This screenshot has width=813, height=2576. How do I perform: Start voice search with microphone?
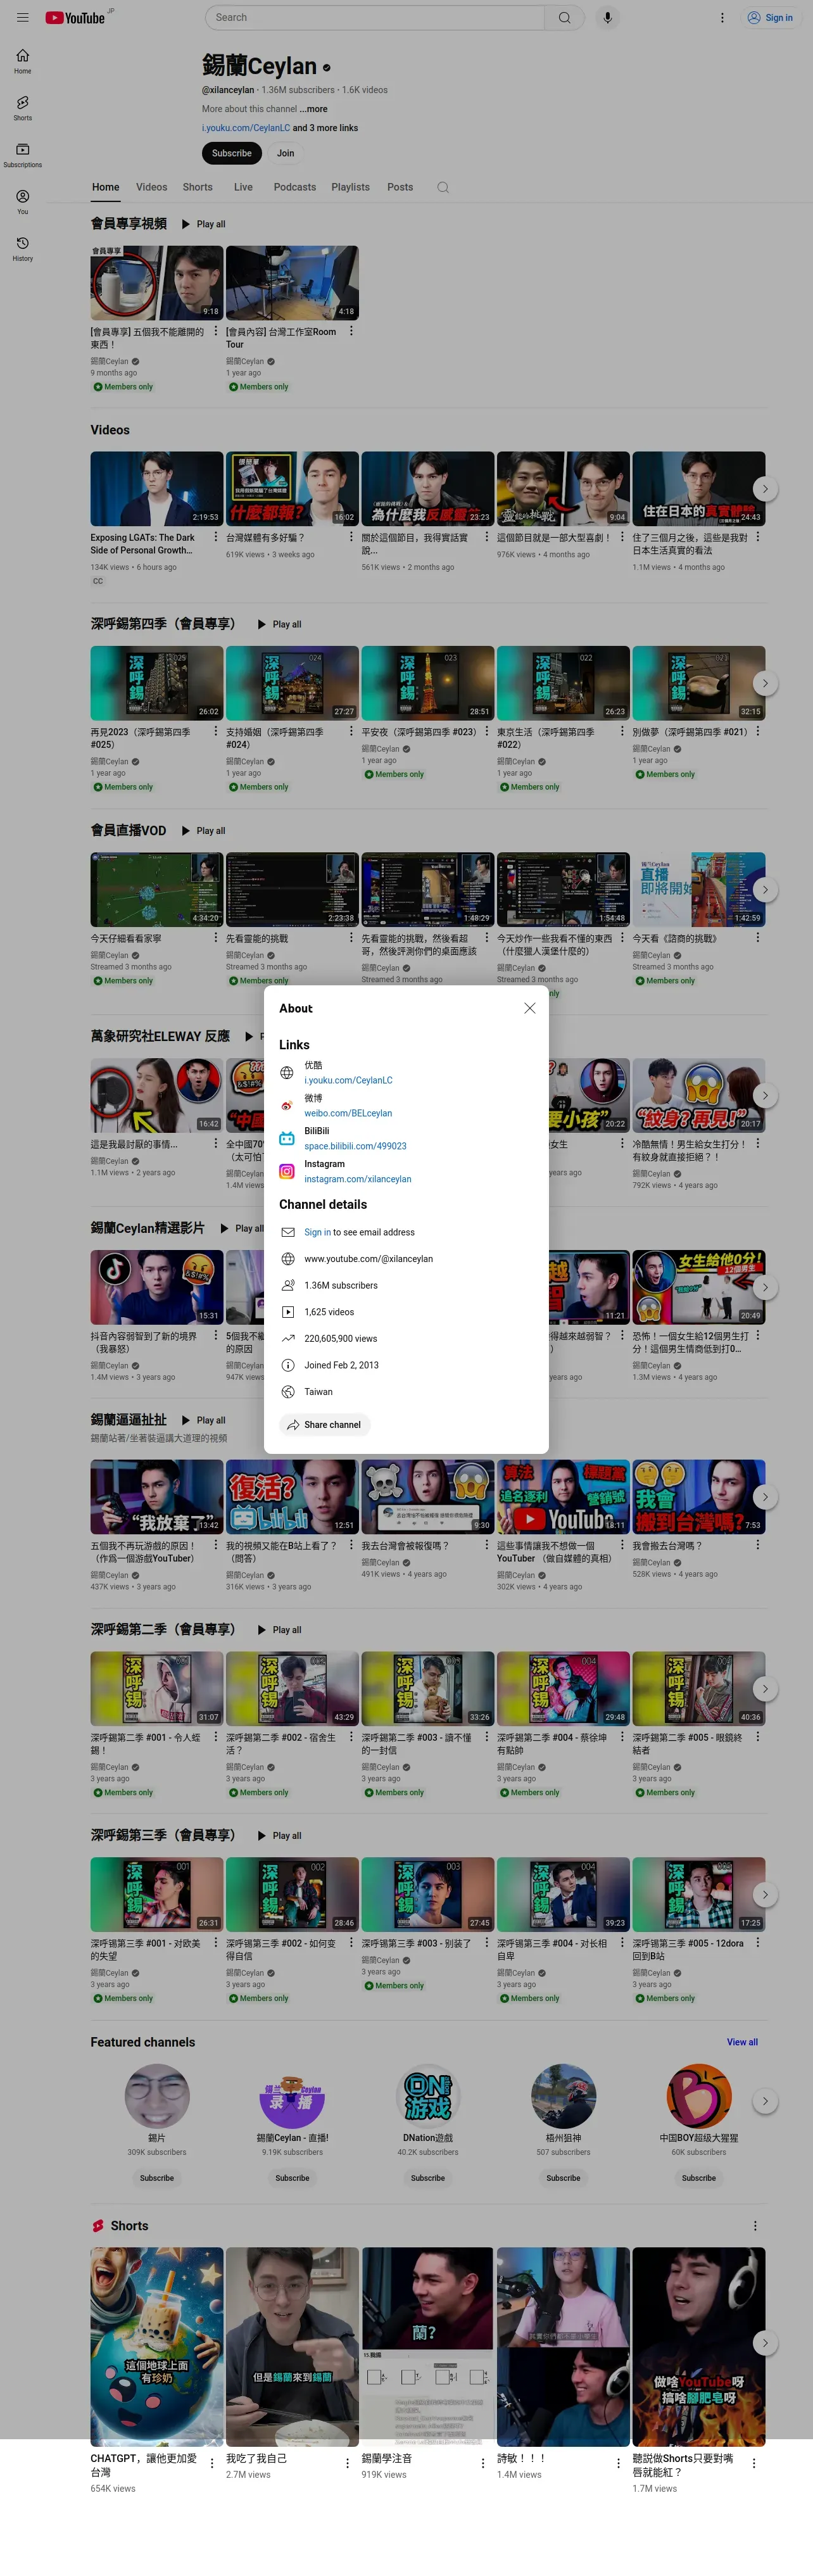pyautogui.click(x=607, y=17)
